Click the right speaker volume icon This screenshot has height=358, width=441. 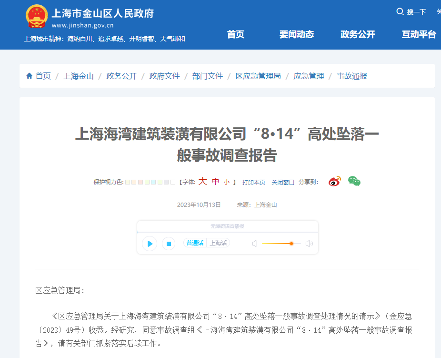pyautogui.click(x=309, y=244)
